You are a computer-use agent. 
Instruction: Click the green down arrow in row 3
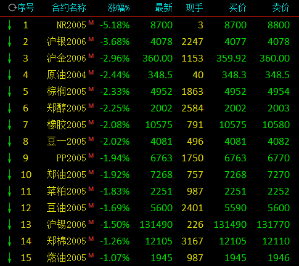point(9,58)
